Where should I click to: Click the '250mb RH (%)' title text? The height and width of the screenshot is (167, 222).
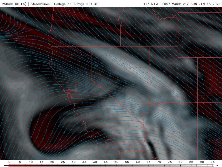pos(14,4)
